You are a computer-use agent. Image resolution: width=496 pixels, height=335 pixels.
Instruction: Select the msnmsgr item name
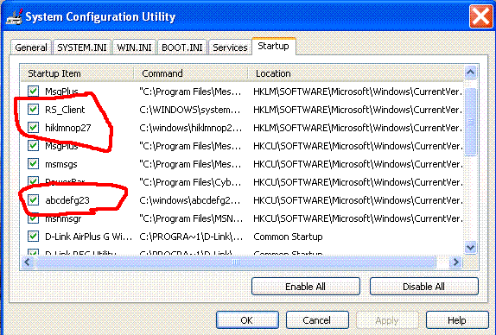63,218
